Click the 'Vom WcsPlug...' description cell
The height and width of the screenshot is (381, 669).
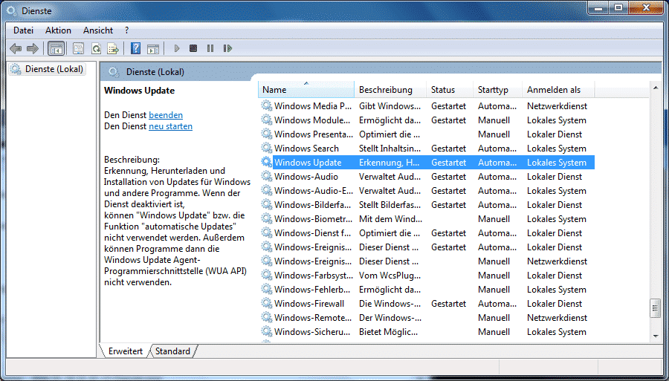(390, 276)
